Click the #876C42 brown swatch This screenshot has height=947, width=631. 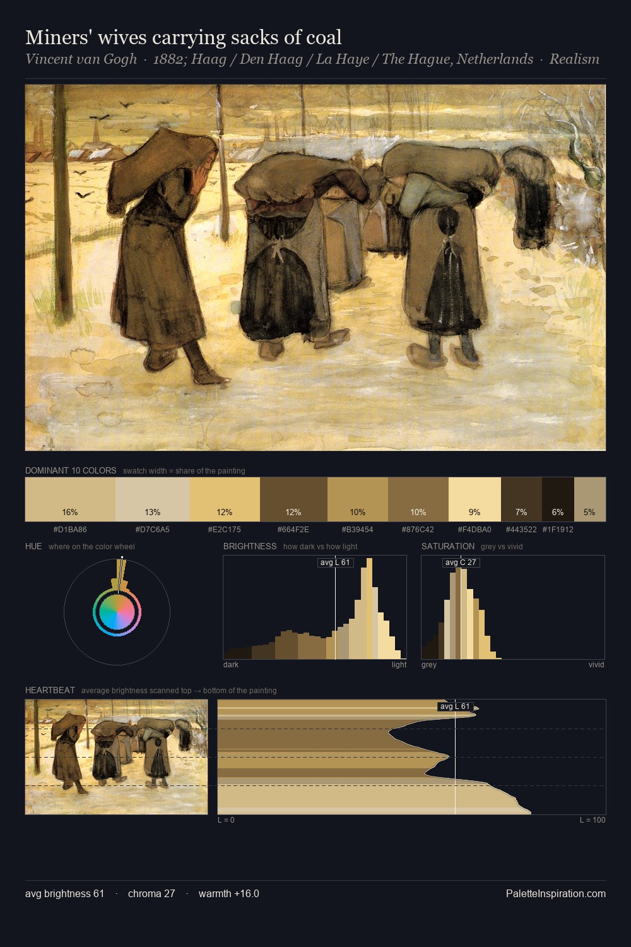click(x=418, y=499)
